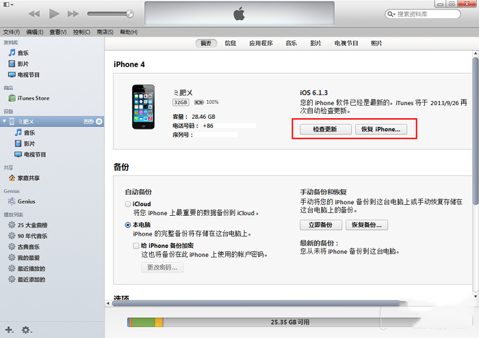Click the device battery icon in sidebar
Screen dimensions: 479x338
click(88, 122)
